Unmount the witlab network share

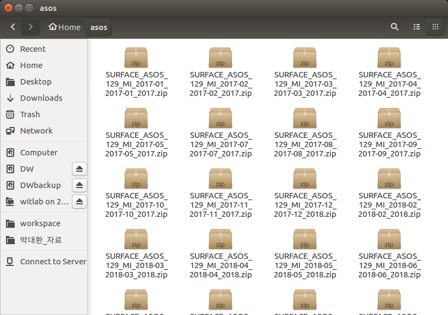point(79,202)
